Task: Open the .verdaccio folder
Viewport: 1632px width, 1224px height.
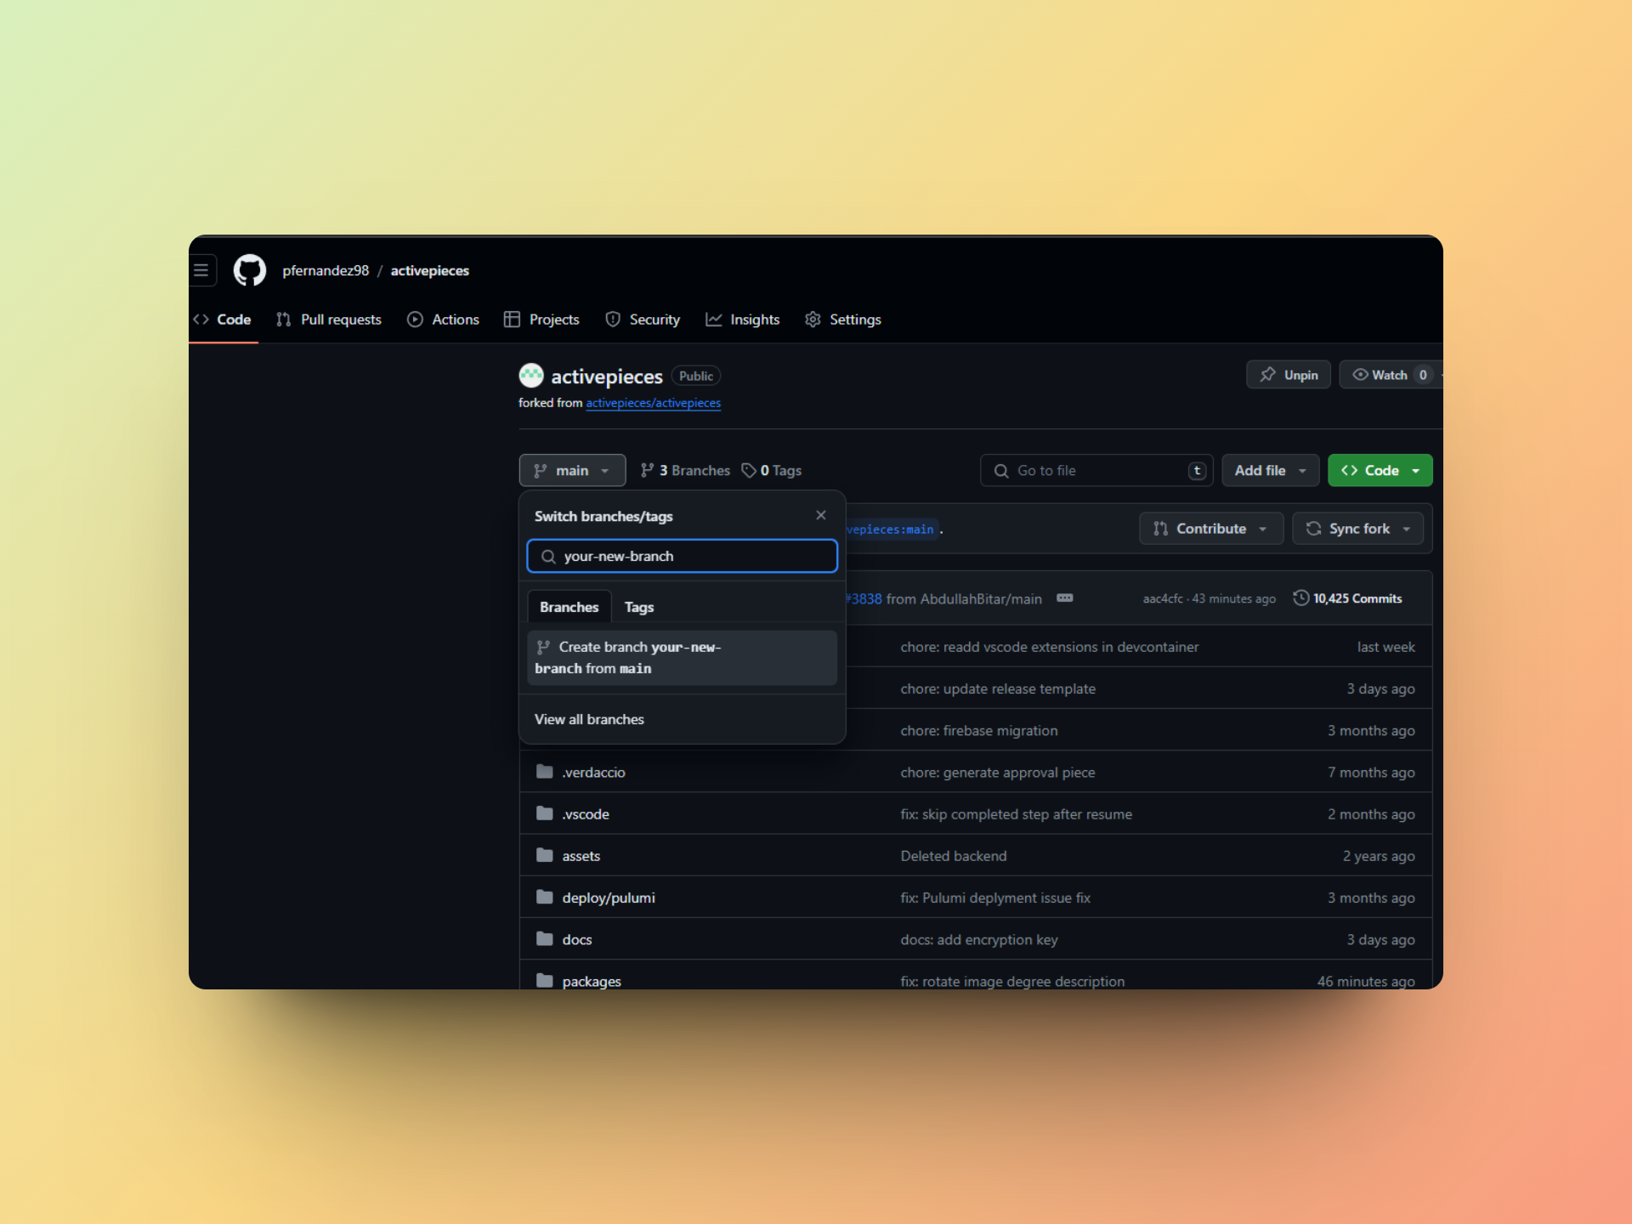Action: click(x=593, y=773)
